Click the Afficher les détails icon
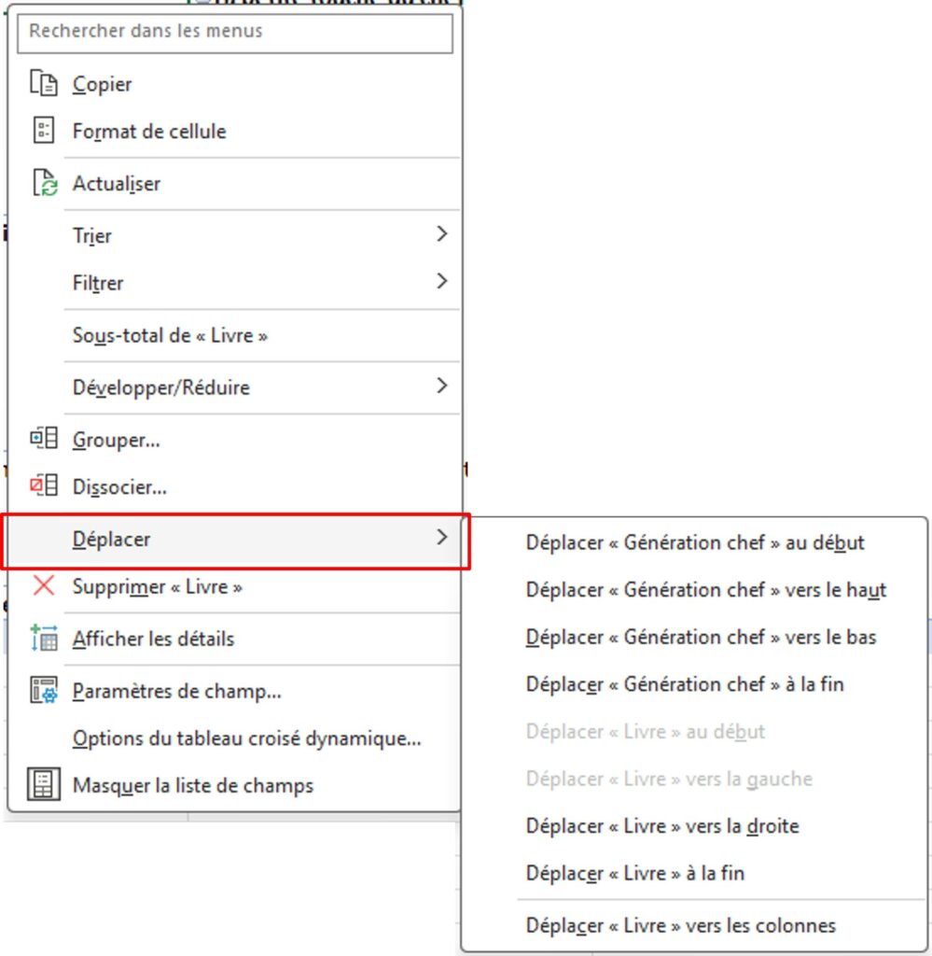This screenshot has height=956, width=932. pyautogui.click(x=43, y=639)
